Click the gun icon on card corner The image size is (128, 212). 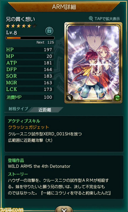click(69, 98)
